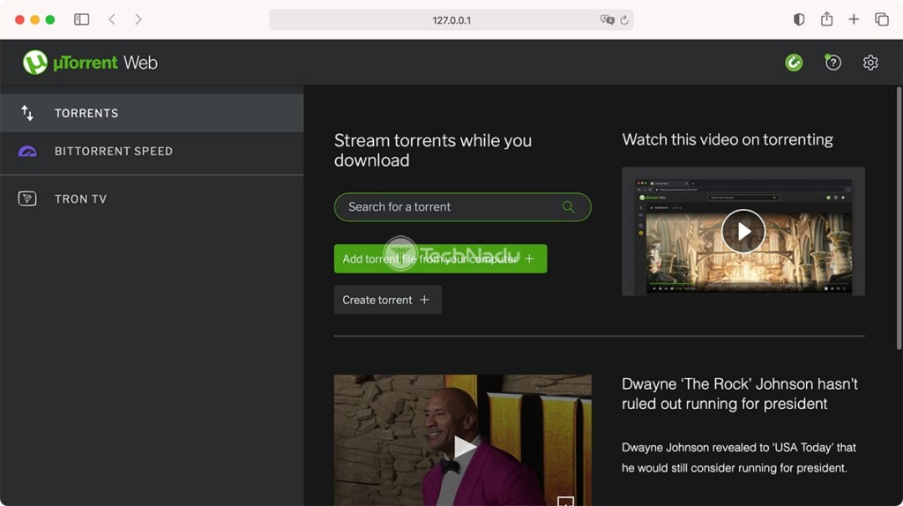Click the translate icon in address bar
Image resolution: width=903 pixels, height=506 pixels.
pos(607,20)
